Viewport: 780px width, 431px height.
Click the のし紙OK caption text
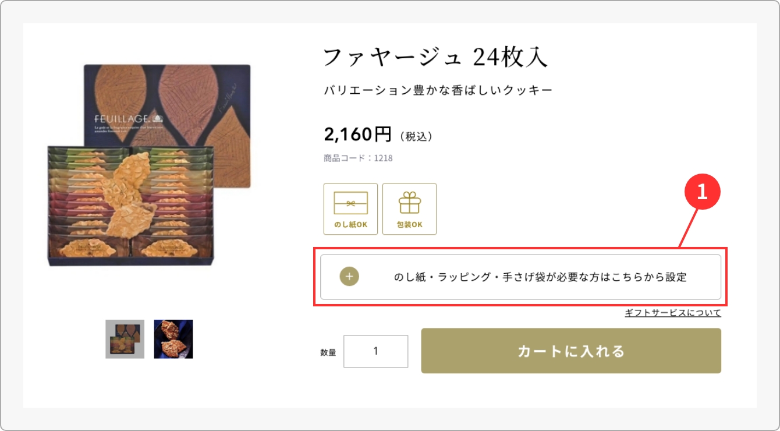pyautogui.click(x=350, y=225)
